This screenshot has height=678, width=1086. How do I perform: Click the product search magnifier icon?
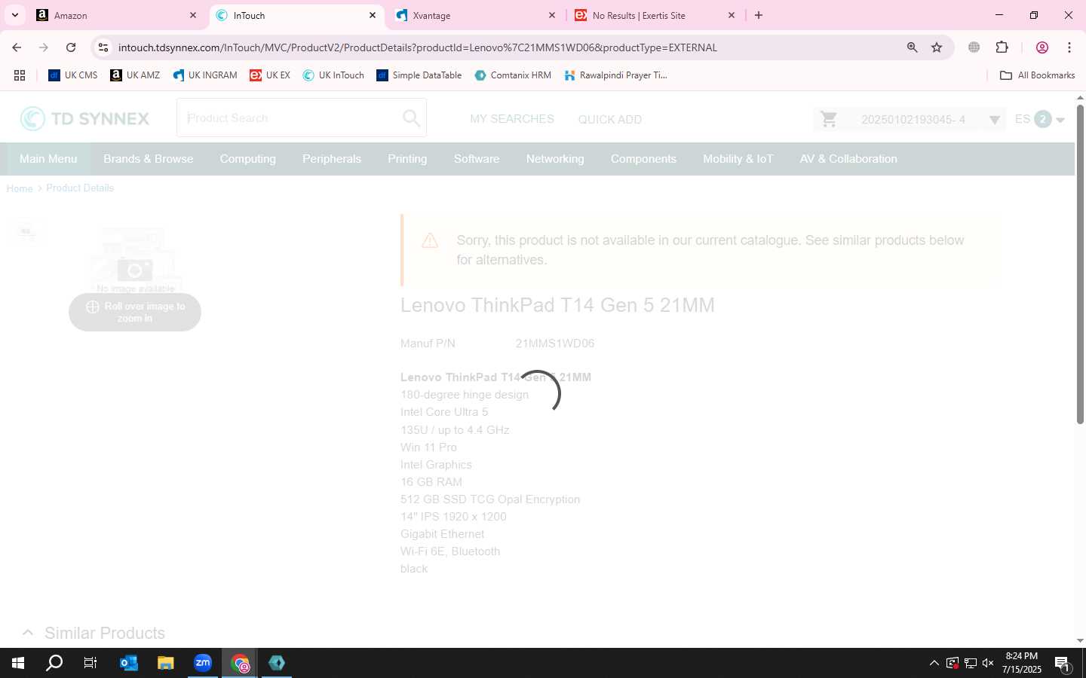(x=411, y=118)
